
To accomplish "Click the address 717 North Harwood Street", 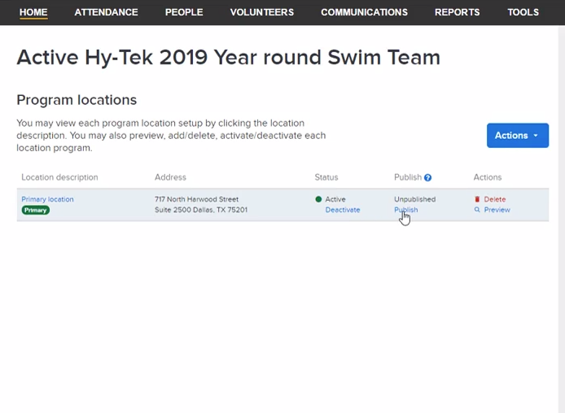I will click(196, 199).
